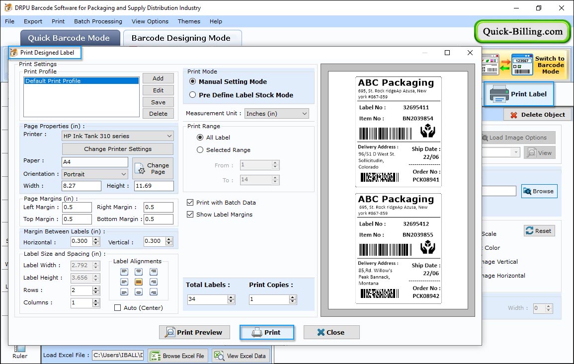Click Reset button in main window
The image size is (574, 364).
[x=539, y=231]
